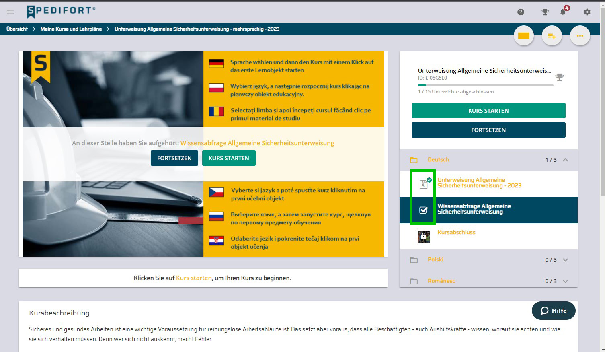Click the yellow rectangle round button
This screenshot has width=605, height=352.
[x=523, y=36]
